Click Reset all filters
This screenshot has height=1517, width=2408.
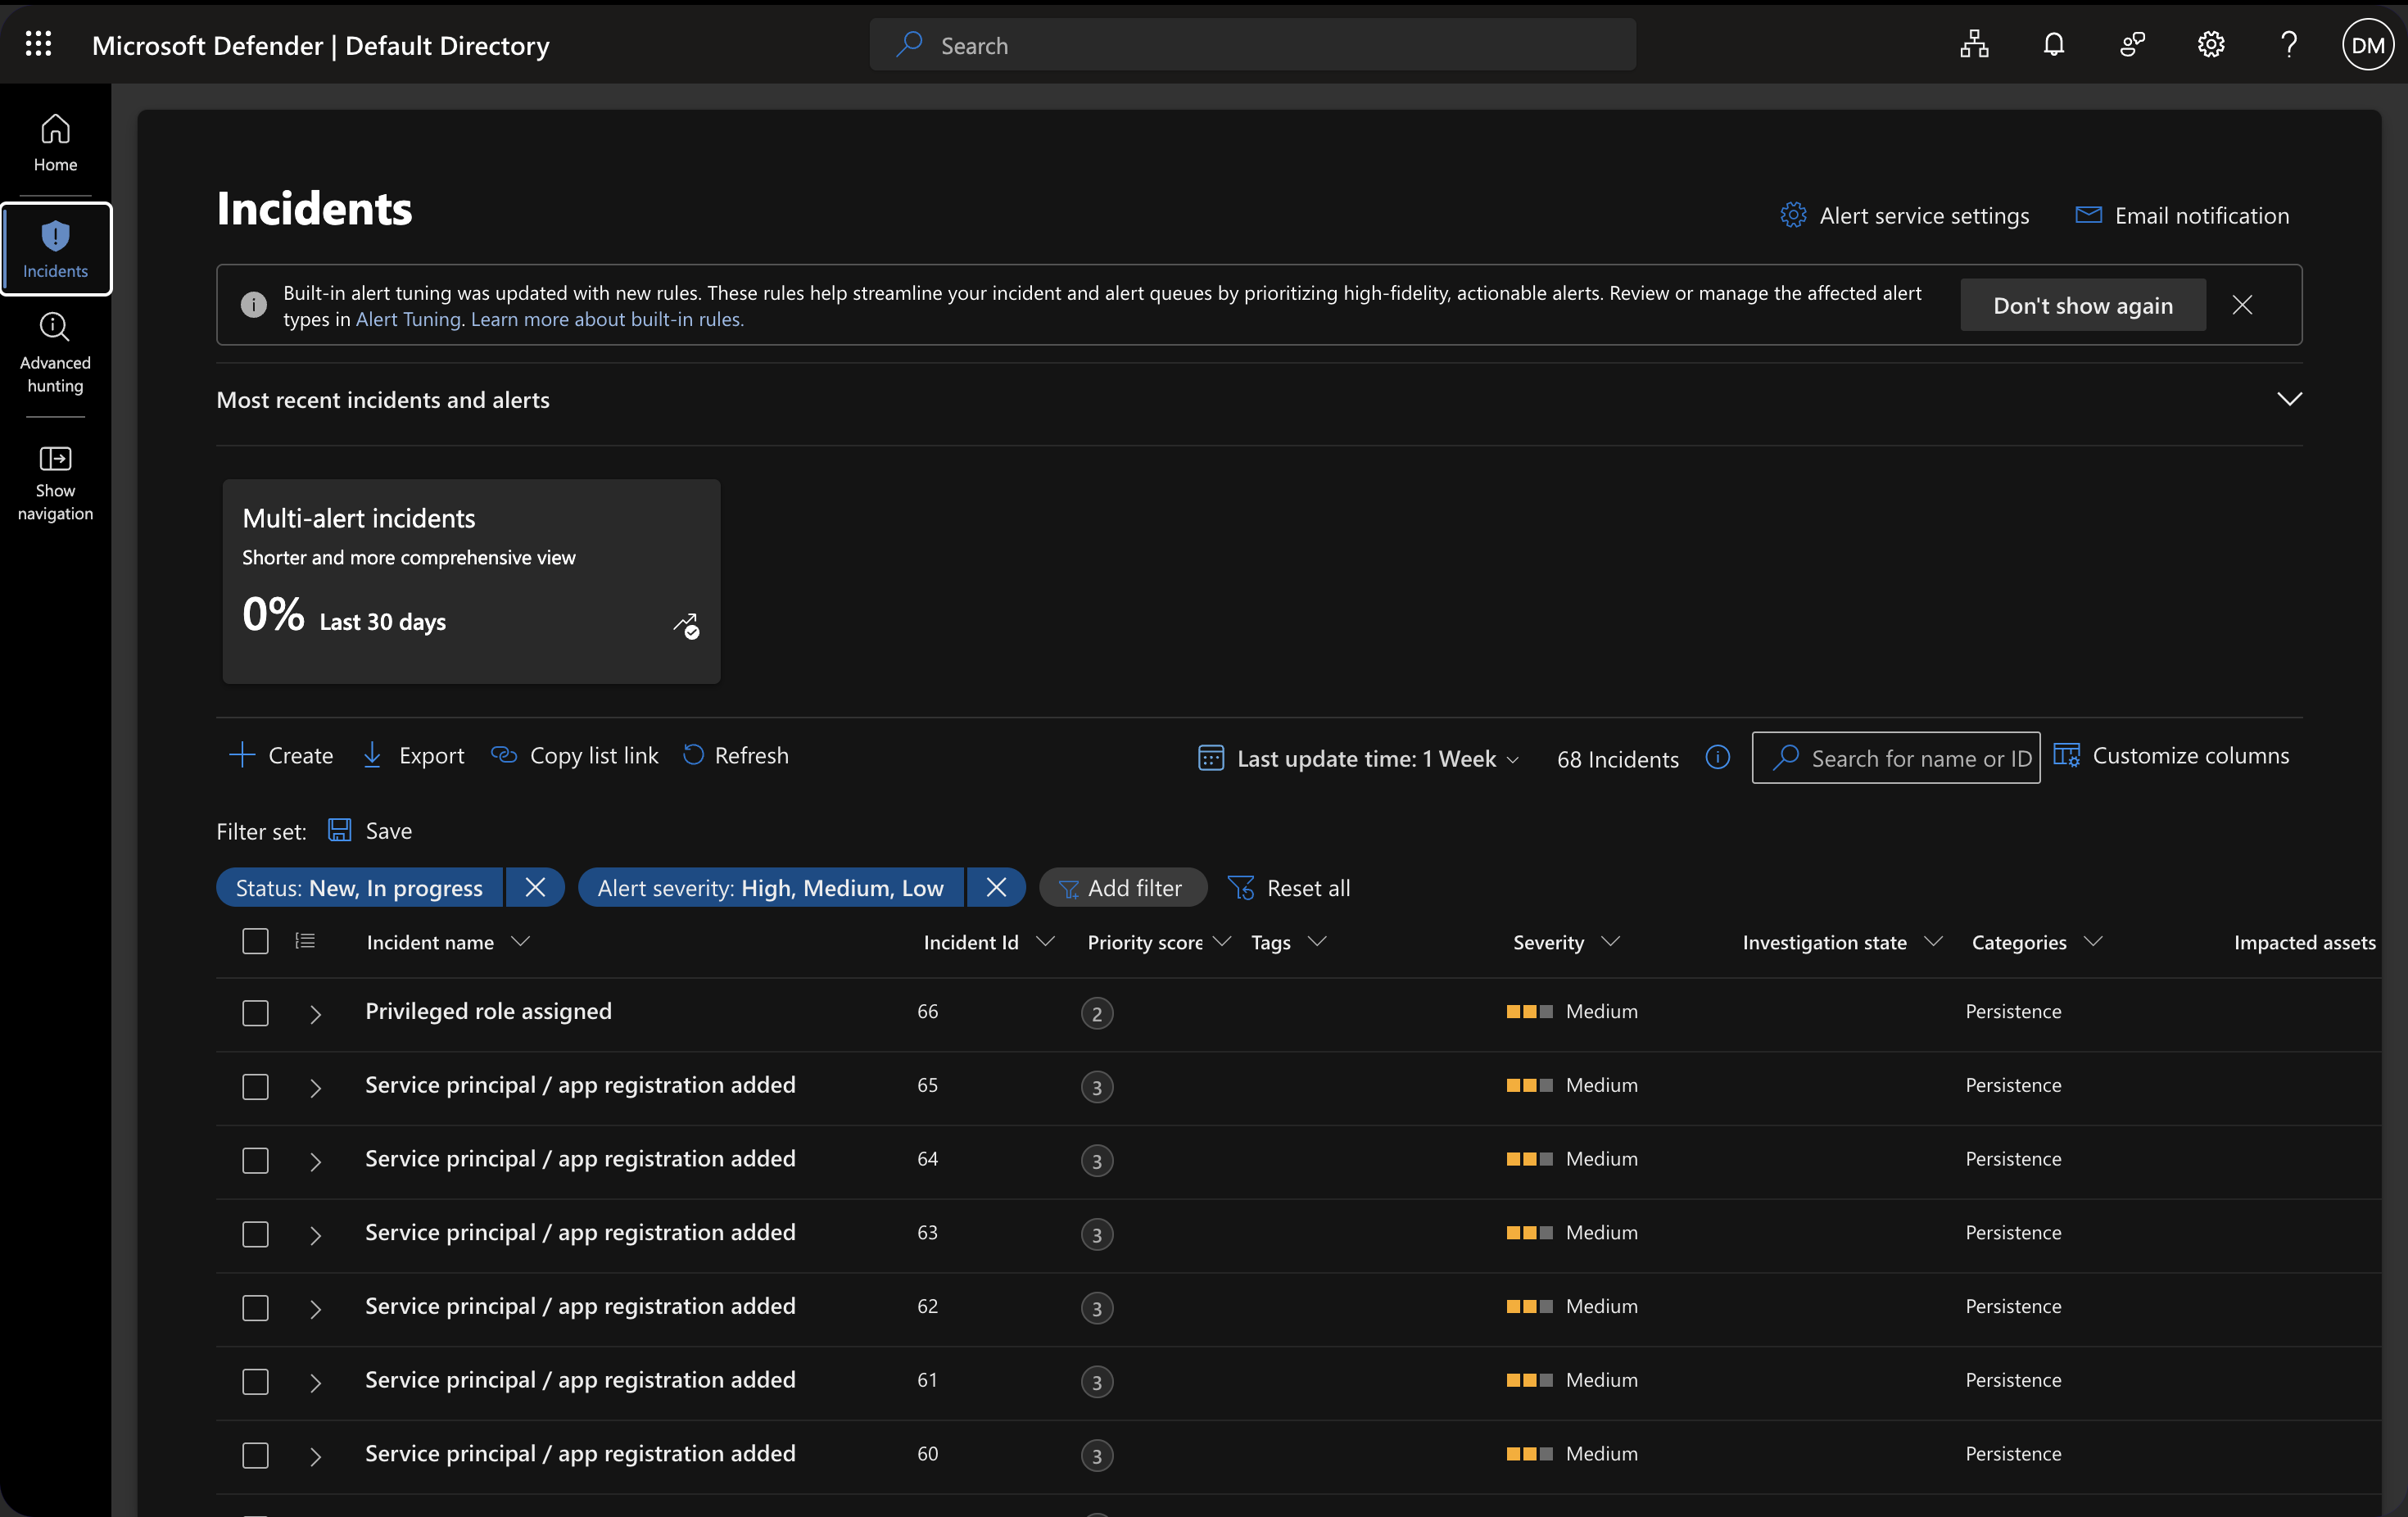tap(1289, 888)
